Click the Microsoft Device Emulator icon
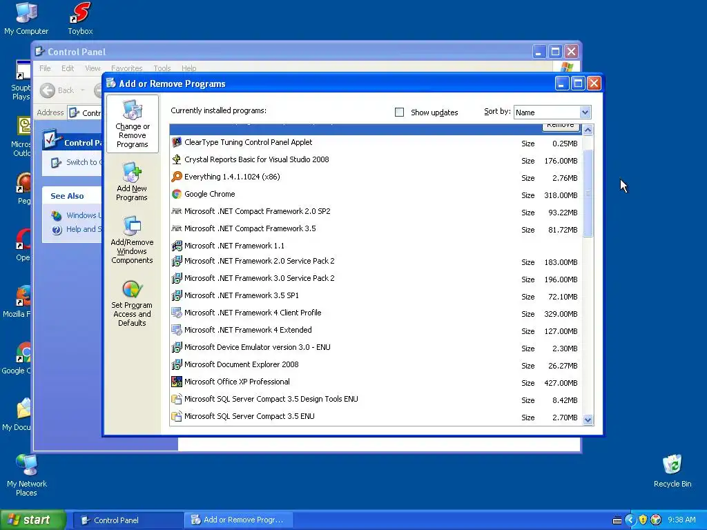707x530 pixels. tap(177, 348)
